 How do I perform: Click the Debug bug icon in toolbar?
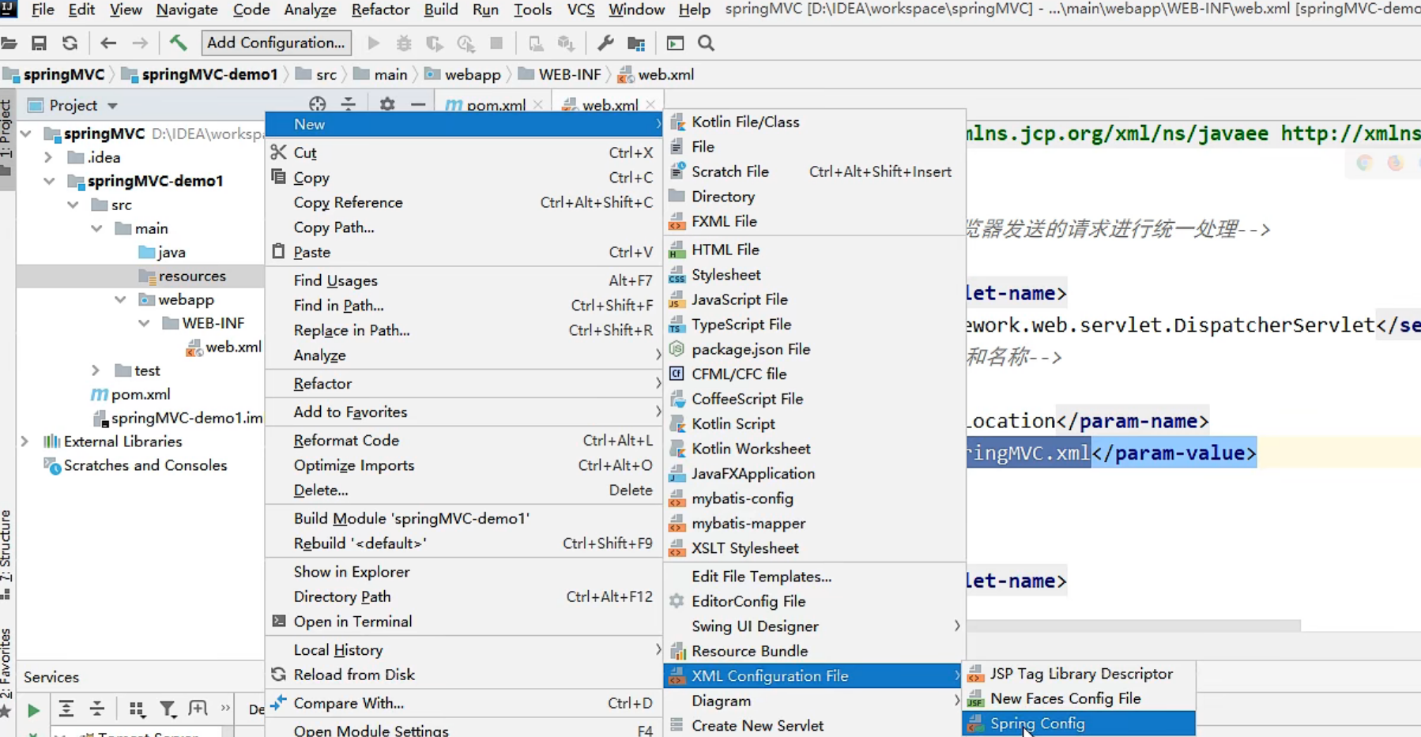(x=404, y=43)
